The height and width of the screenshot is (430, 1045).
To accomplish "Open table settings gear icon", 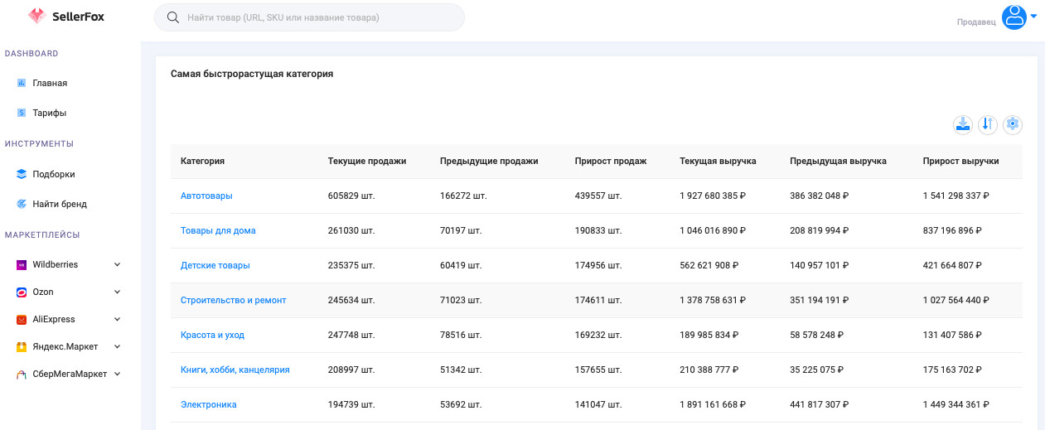I will pos(1012,124).
